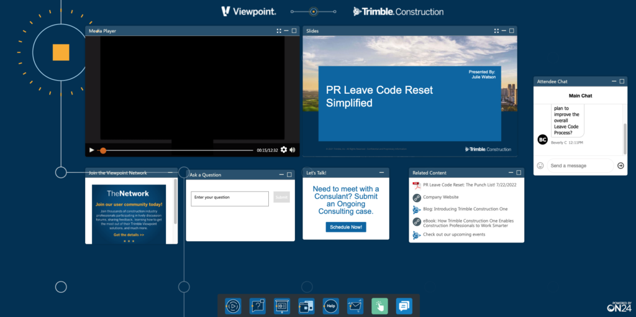This screenshot has height=317, width=636.
Task: Play the Media Player video
Action: [x=92, y=150]
